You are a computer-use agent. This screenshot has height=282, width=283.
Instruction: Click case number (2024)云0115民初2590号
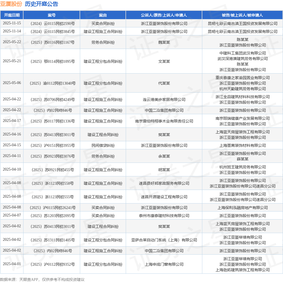click(53, 23)
